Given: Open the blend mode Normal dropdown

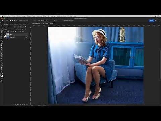Looking at the screenshot, I should 11,29.
